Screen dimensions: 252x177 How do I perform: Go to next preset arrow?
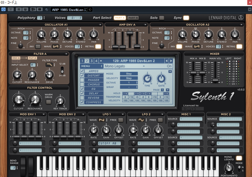(x=171, y=61)
